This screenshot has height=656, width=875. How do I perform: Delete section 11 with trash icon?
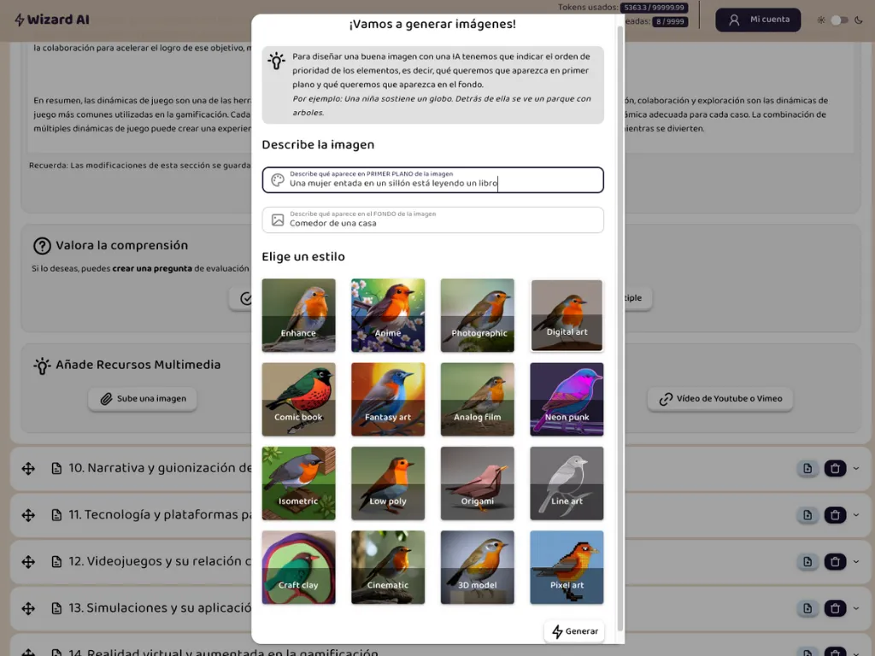click(x=835, y=515)
